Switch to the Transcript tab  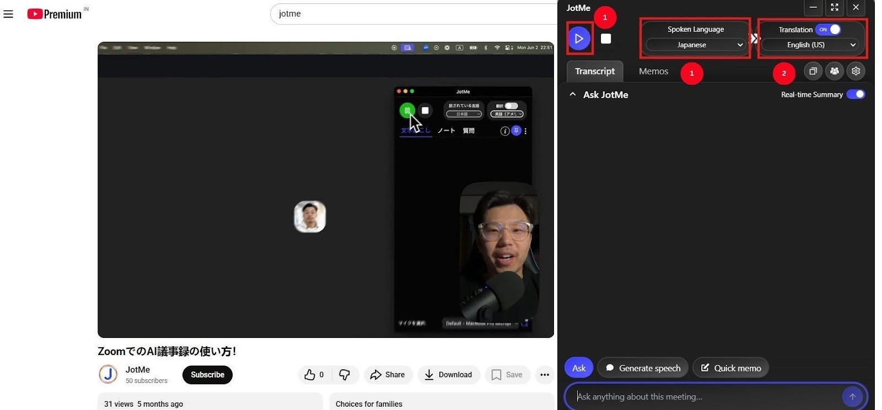[x=595, y=72]
